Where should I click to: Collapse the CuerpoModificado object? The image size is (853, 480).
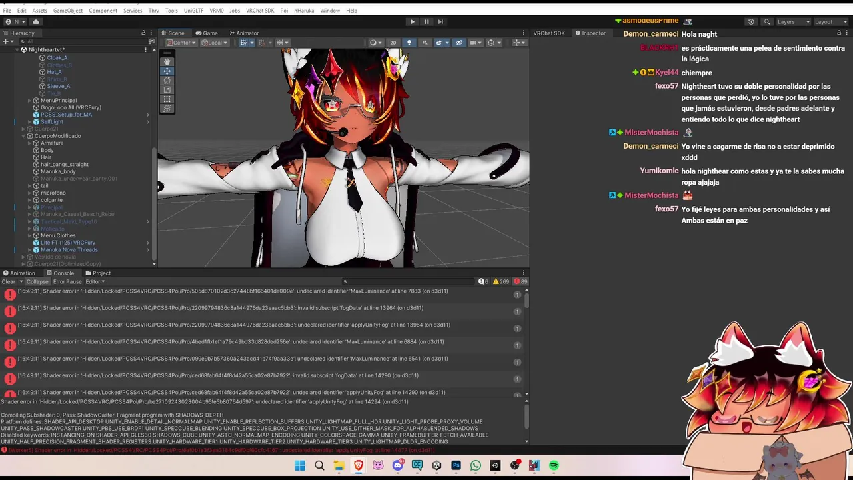click(23, 136)
